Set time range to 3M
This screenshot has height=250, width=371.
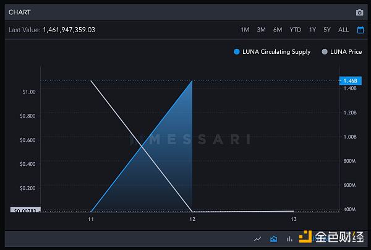(x=261, y=30)
